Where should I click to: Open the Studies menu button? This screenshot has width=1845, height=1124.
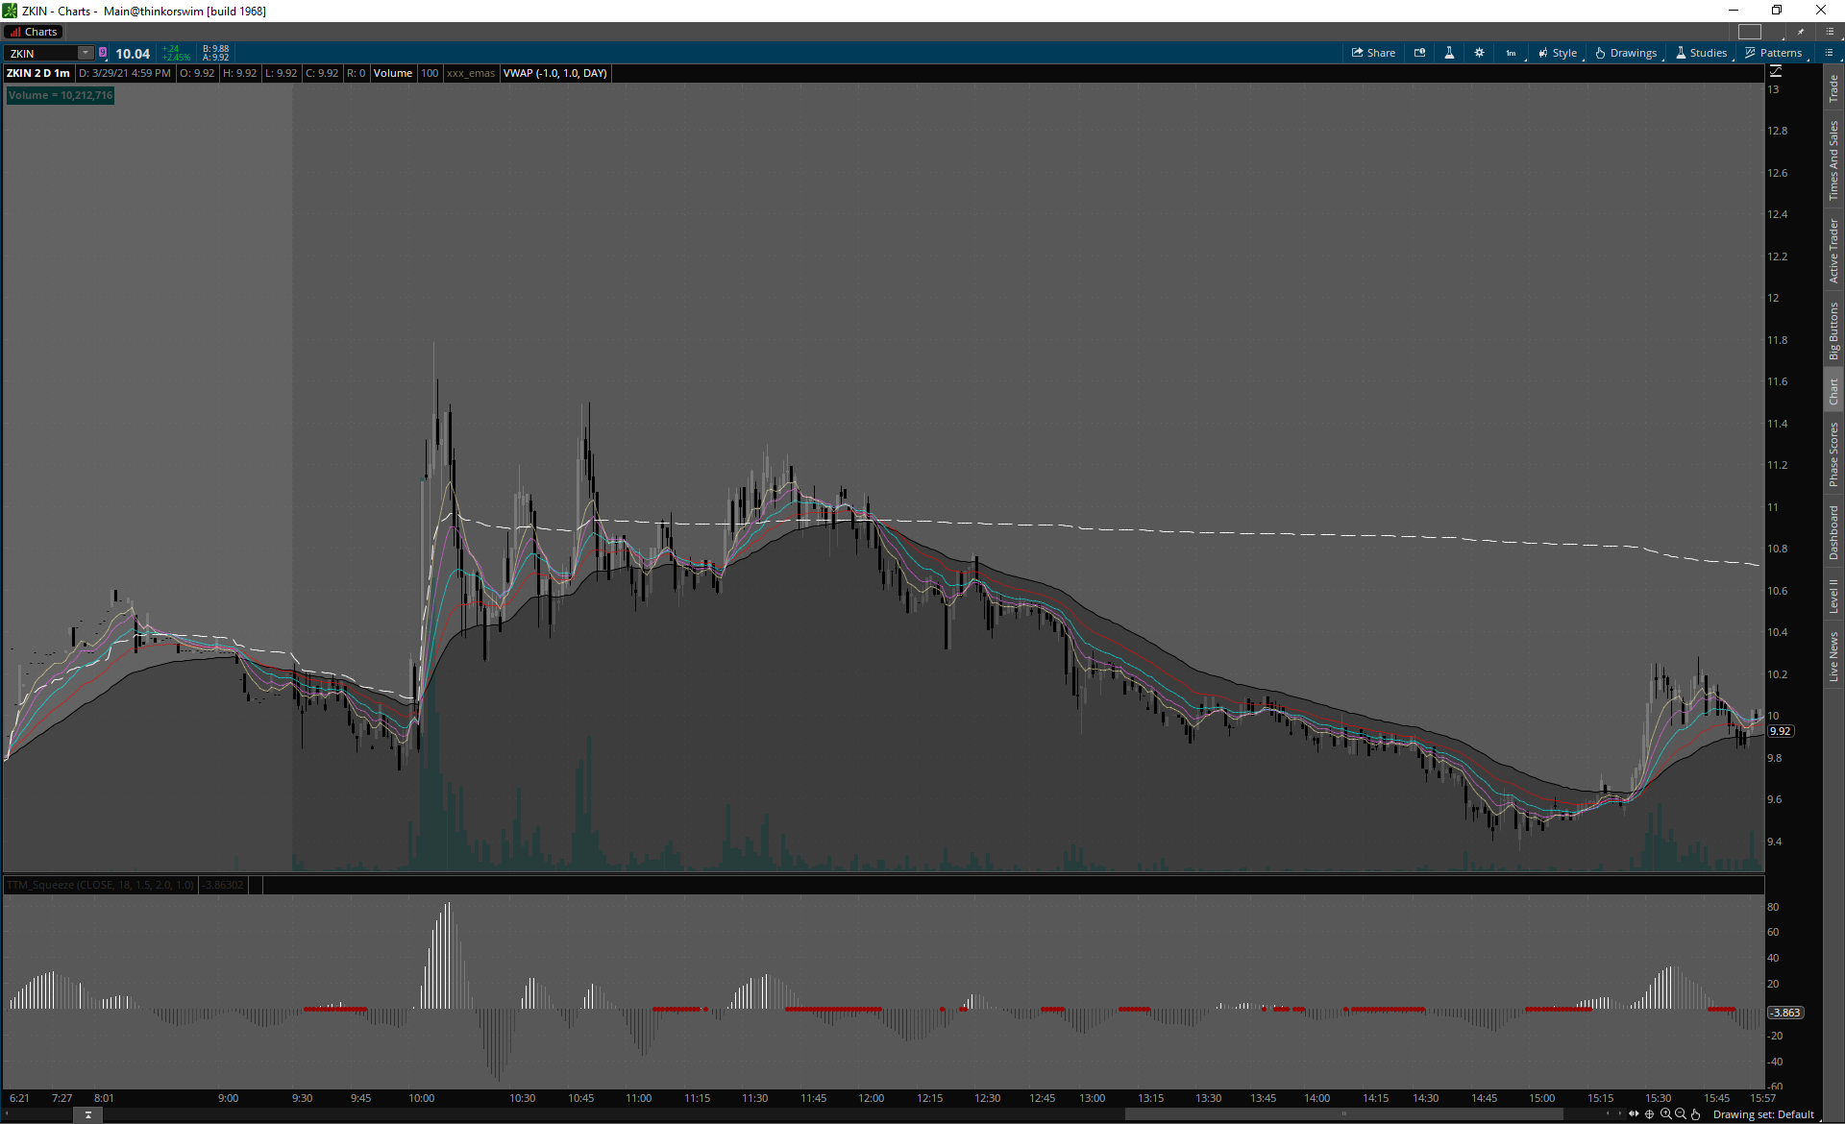tap(1702, 53)
